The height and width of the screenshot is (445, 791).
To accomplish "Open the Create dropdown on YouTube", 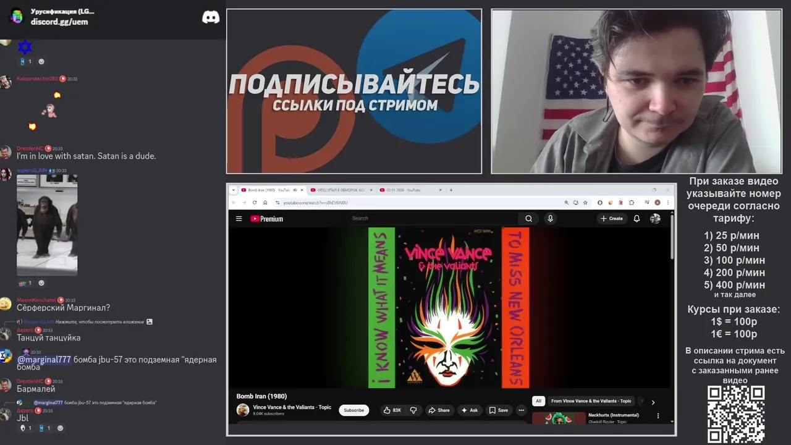I will [612, 218].
